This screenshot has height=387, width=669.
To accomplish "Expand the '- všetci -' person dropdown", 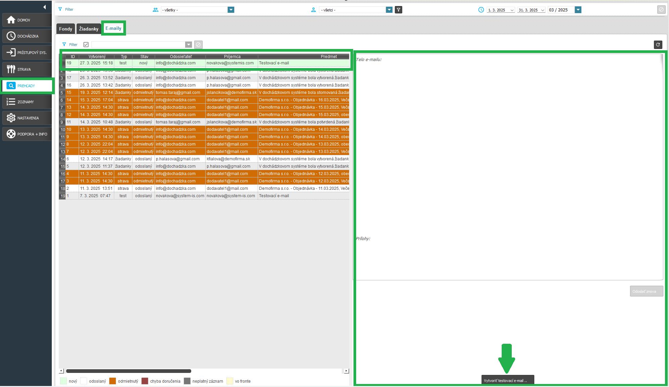I will tap(389, 10).
